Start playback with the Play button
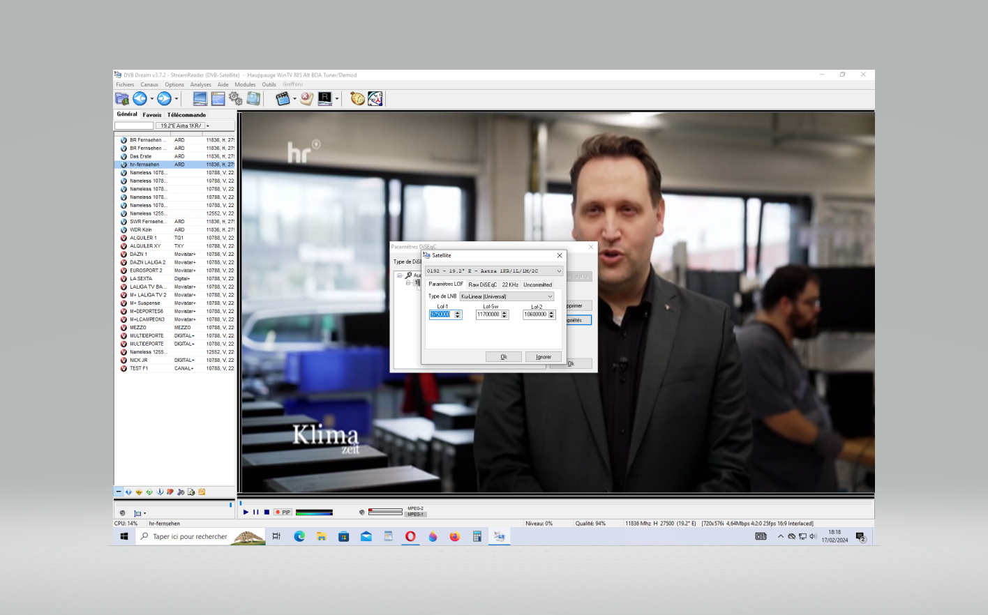The height and width of the screenshot is (615, 988). pos(246,512)
